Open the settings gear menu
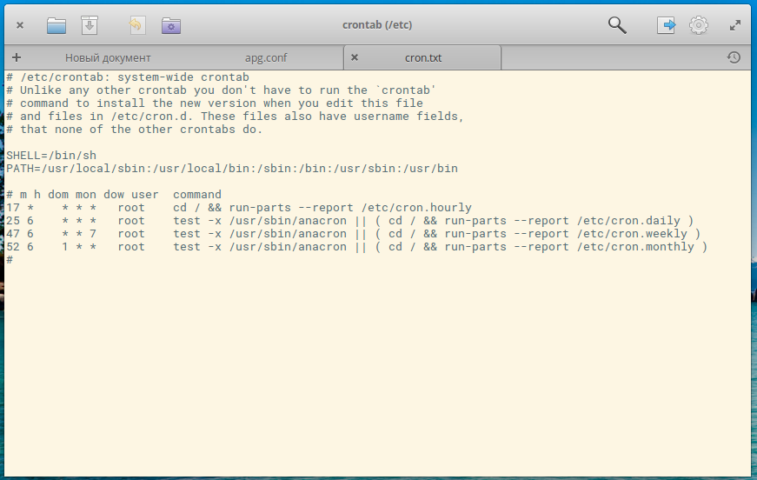The image size is (757, 480). click(699, 25)
